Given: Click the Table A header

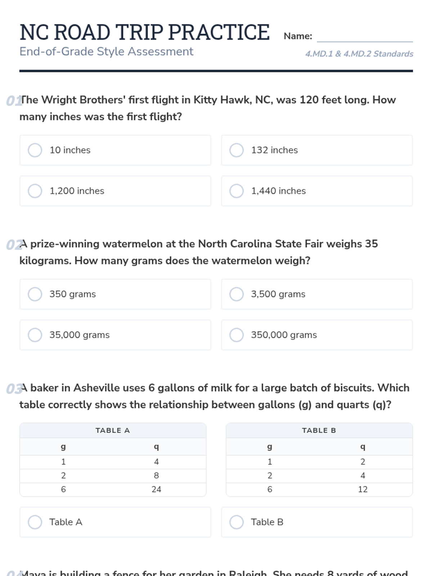Looking at the screenshot, I should click(113, 431).
